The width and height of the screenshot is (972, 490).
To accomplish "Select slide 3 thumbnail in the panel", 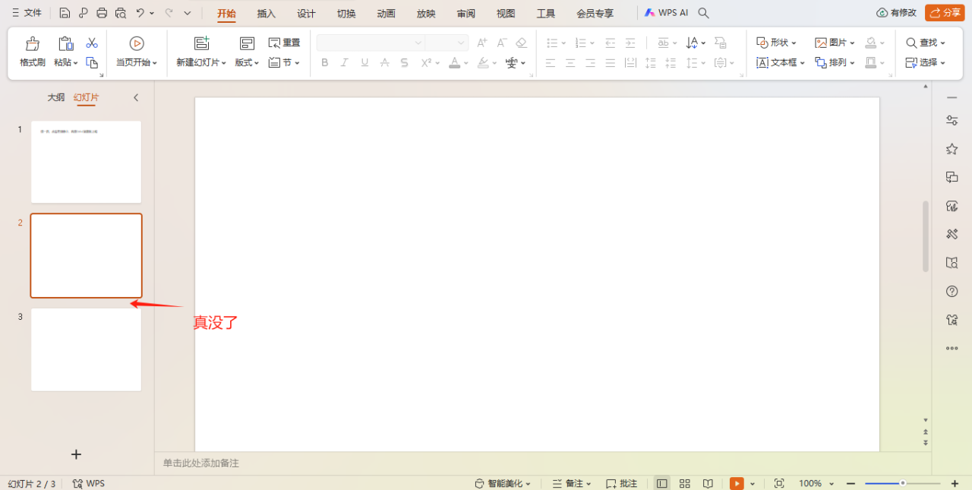I will 86,349.
